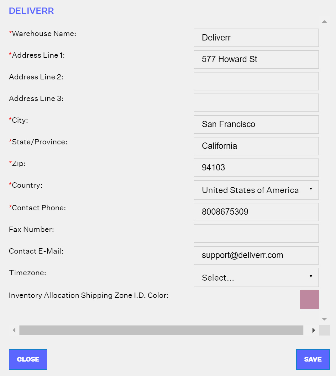Viewport: 336px width, 376px height.
Task: Open the Country dropdown
Action: point(256,190)
